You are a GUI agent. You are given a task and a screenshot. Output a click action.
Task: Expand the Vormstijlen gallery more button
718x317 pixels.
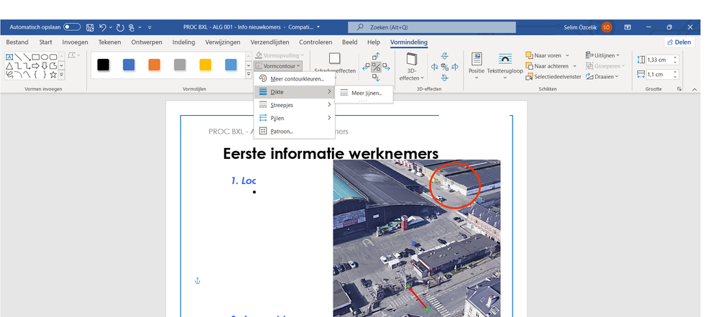point(249,74)
